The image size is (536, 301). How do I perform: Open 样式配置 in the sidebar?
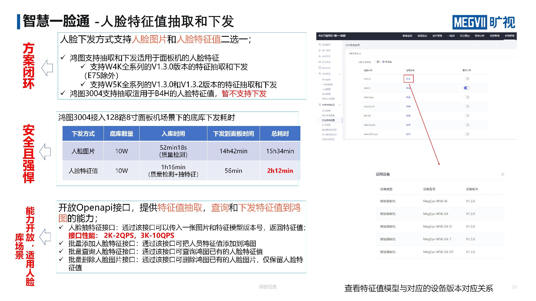pyautogui.click(x=326, y=125)
